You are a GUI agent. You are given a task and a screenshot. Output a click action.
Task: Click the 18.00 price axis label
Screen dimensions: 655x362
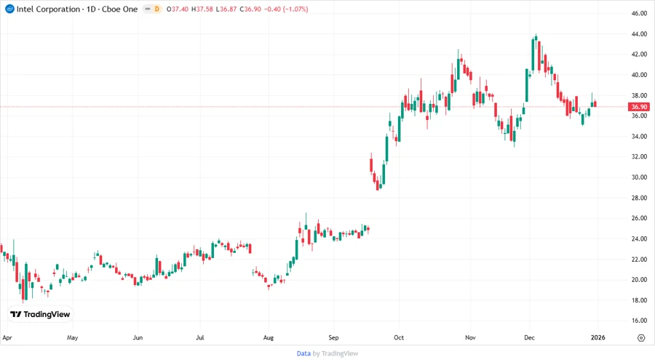[x=639, y=300]
